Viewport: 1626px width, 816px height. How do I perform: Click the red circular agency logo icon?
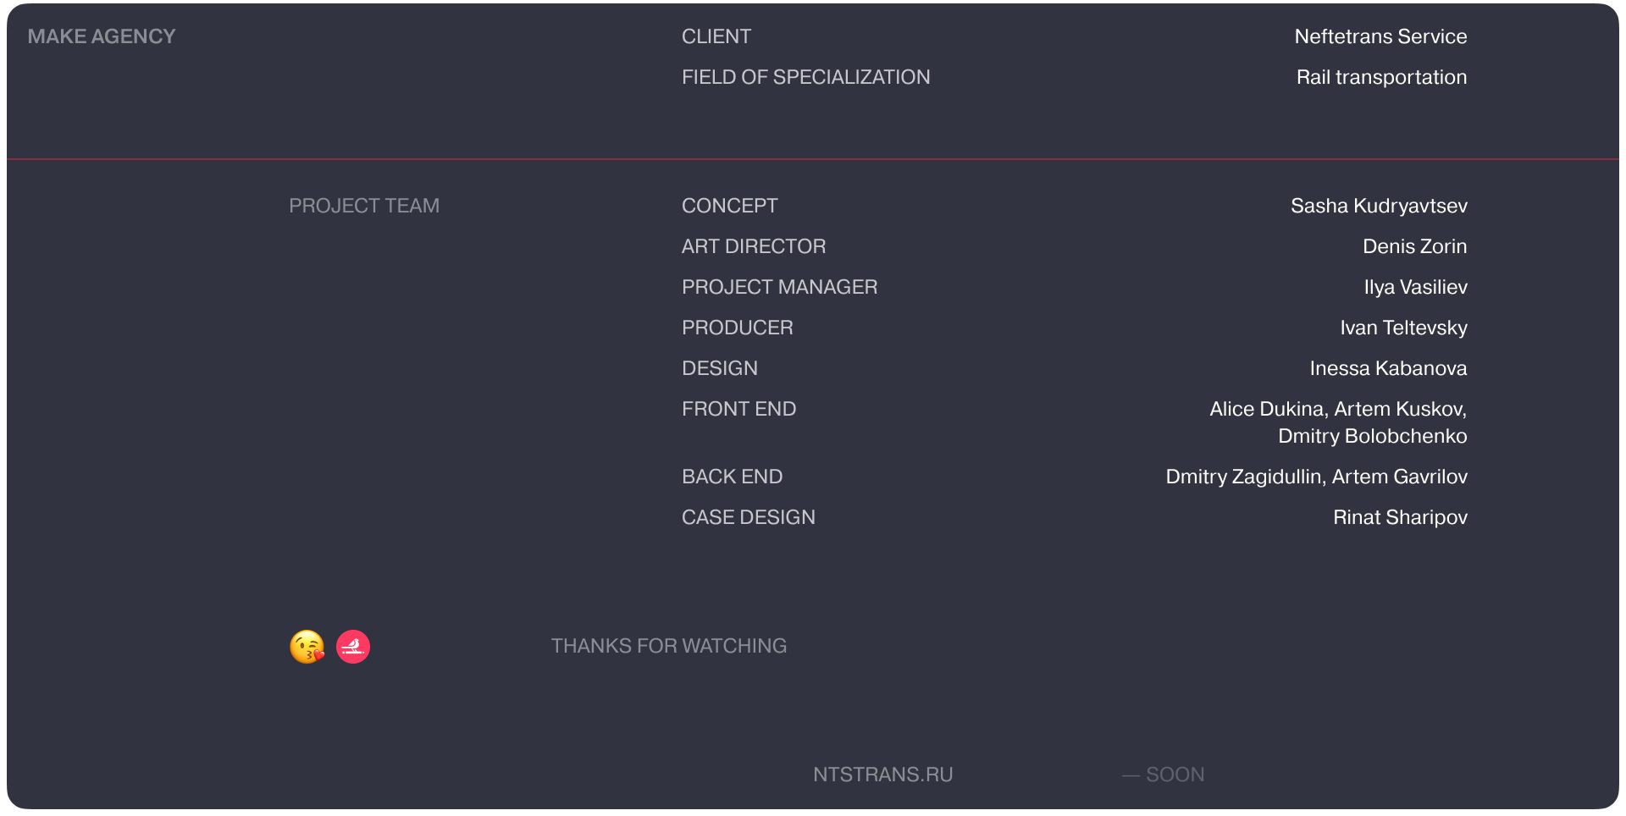point(353,647)
